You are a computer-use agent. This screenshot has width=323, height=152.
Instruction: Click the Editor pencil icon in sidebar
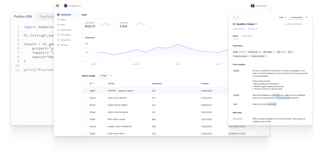[58, 20]
